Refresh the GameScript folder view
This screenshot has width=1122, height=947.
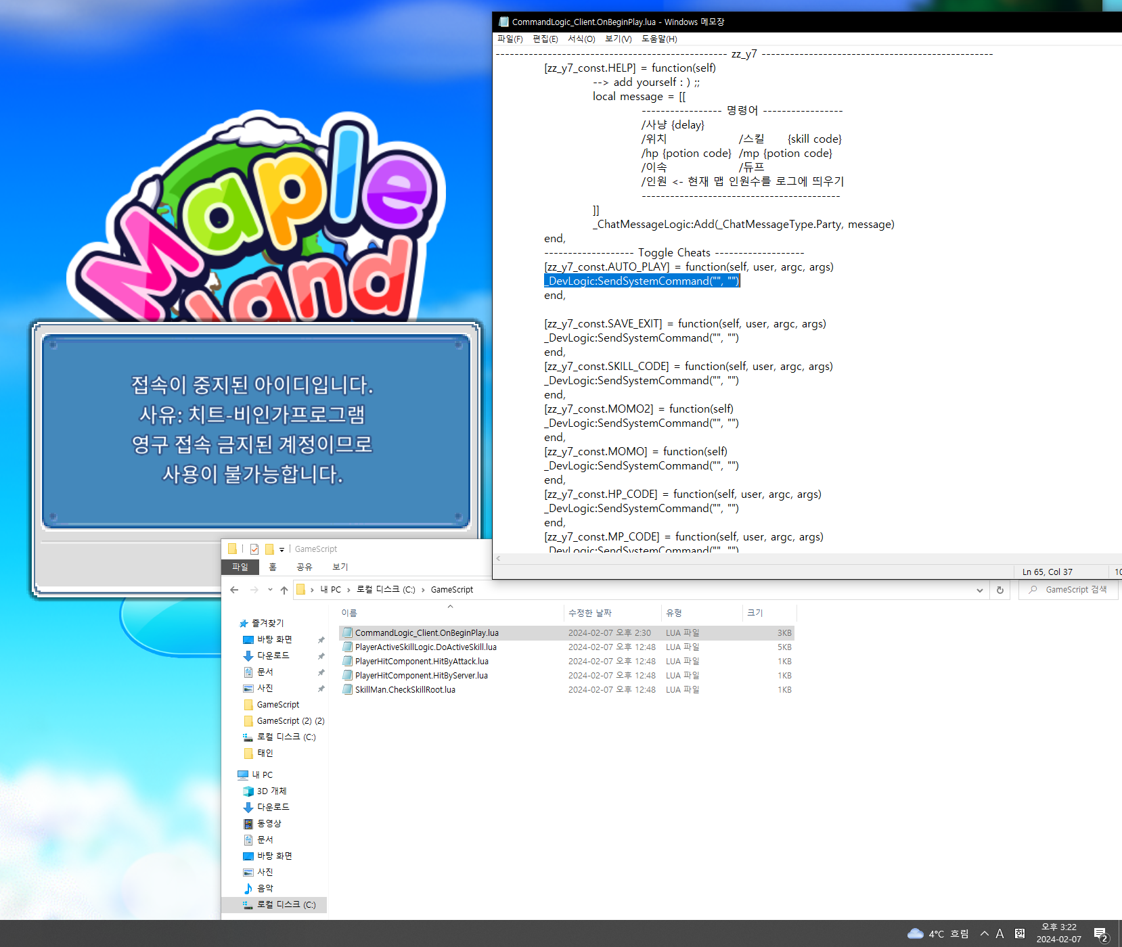1000,590
